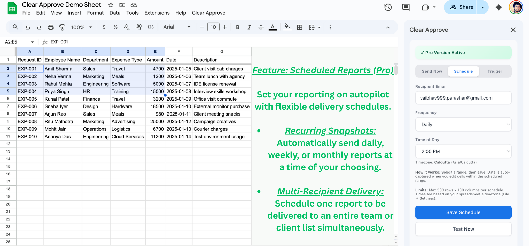
Task: Select the Trigger tab
Action: [494, 71]
